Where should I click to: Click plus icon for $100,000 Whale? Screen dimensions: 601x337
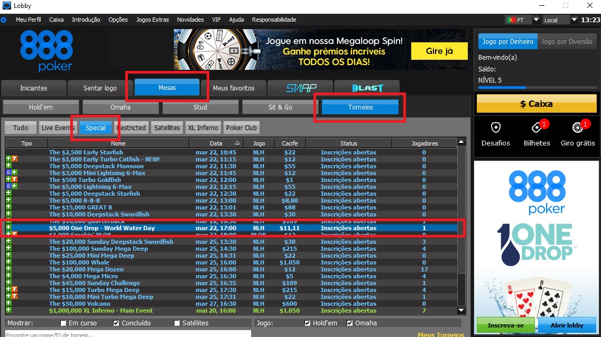point(8,262)
